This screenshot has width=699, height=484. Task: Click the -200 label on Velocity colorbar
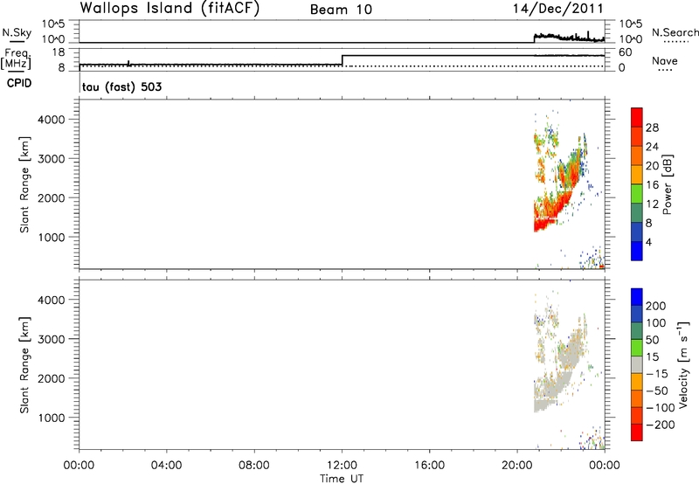coord(660,425)
